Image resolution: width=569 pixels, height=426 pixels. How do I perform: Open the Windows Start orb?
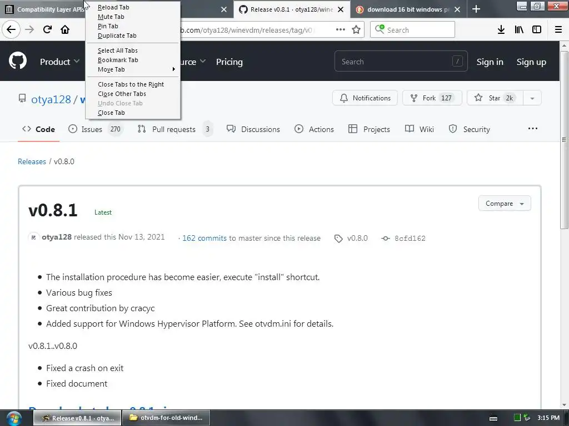pos(14,418)
